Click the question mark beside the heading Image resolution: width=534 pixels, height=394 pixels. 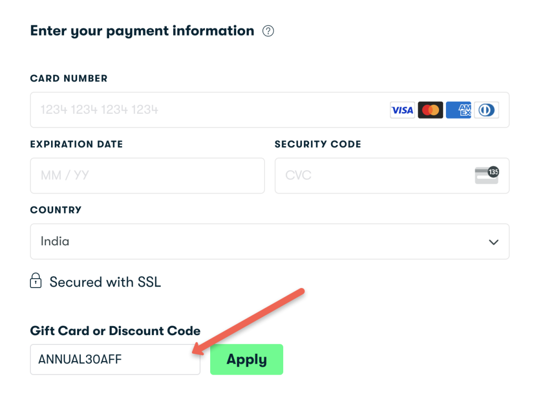coord(268,31)
